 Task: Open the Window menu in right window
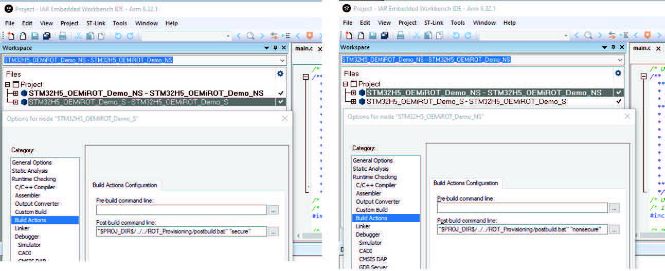(484, 23)
